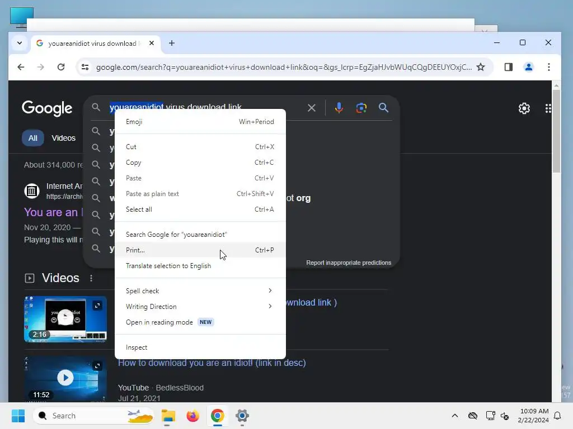Choose Emoji in the context menu
This screenshot has height=429, width=573.
point(200,122)
